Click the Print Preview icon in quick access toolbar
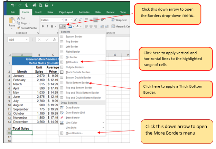Image resolution: width=216 pixels, height=149 pixels. pos(41,5)
